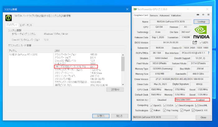Click the Digital Signature WHQL field
The height and width of the screenshot is (127, 218).
(199, 84)
